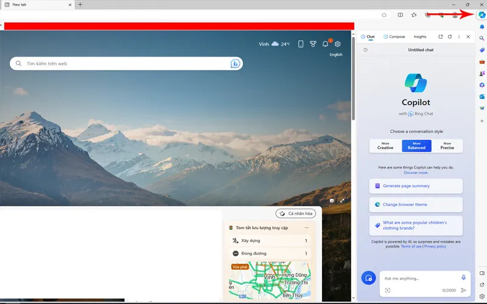Image resolution: width=487 pixels, height=304 pixels.
Task: Select the More Creative conversation style
Action: [385, 146]
